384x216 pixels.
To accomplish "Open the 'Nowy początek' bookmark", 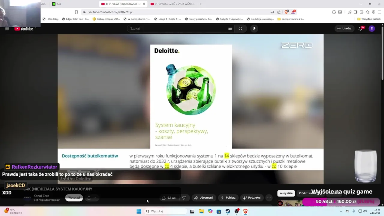I will tap(199, 19).
